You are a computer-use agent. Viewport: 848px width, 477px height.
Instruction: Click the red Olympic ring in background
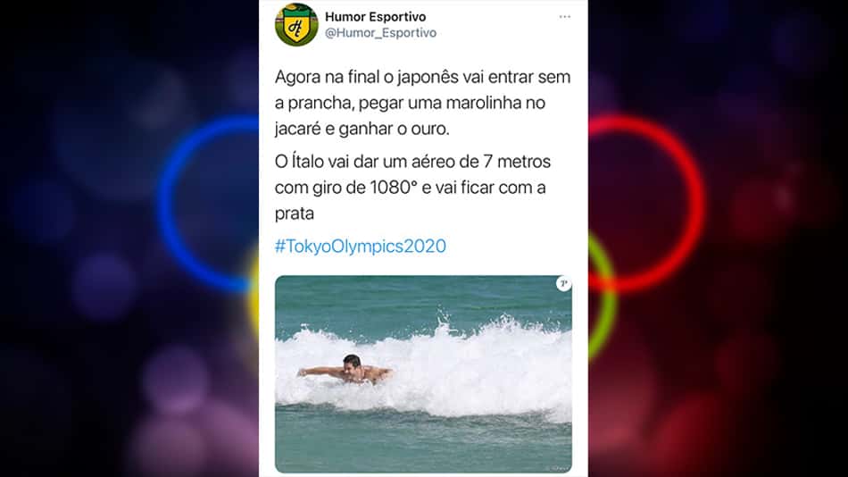coord(647,203)
